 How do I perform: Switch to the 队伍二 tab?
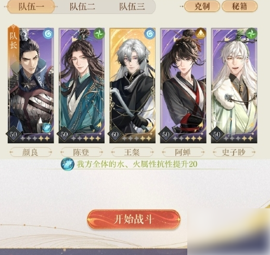coord(82,7)
